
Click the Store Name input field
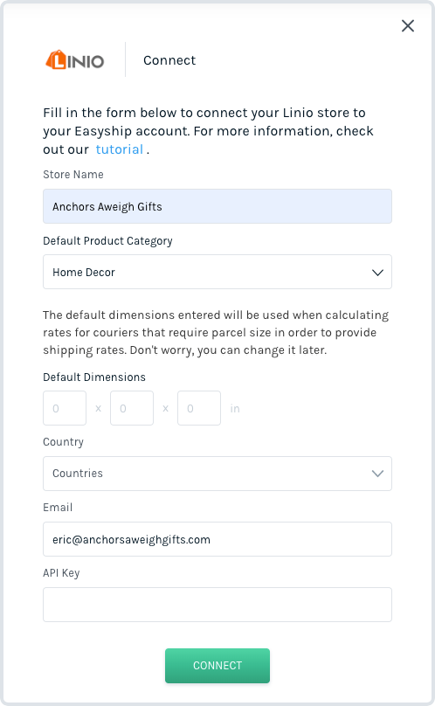[x=217, y=206]
